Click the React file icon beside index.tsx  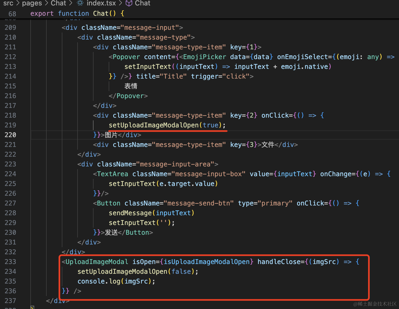[x=80, y=3]
